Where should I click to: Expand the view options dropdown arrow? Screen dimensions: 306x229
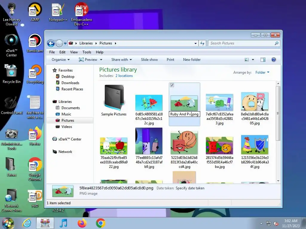click(x=253, y=60)
